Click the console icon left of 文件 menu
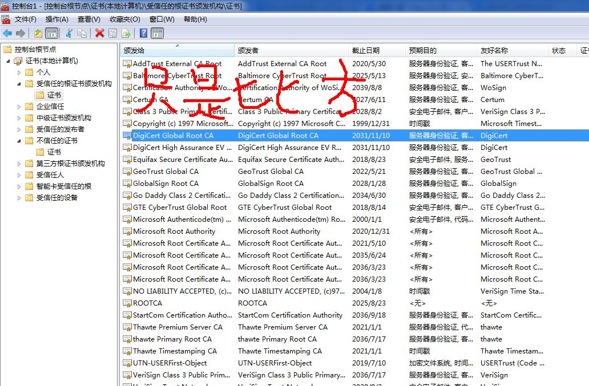Image resolution: width=589 pixels, height=386 pixels. (x=6, y=19)
